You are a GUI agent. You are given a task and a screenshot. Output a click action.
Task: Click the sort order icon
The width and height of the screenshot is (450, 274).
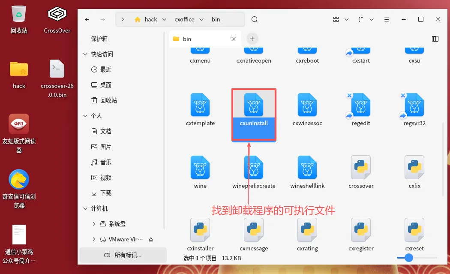(x=361, y=19)
